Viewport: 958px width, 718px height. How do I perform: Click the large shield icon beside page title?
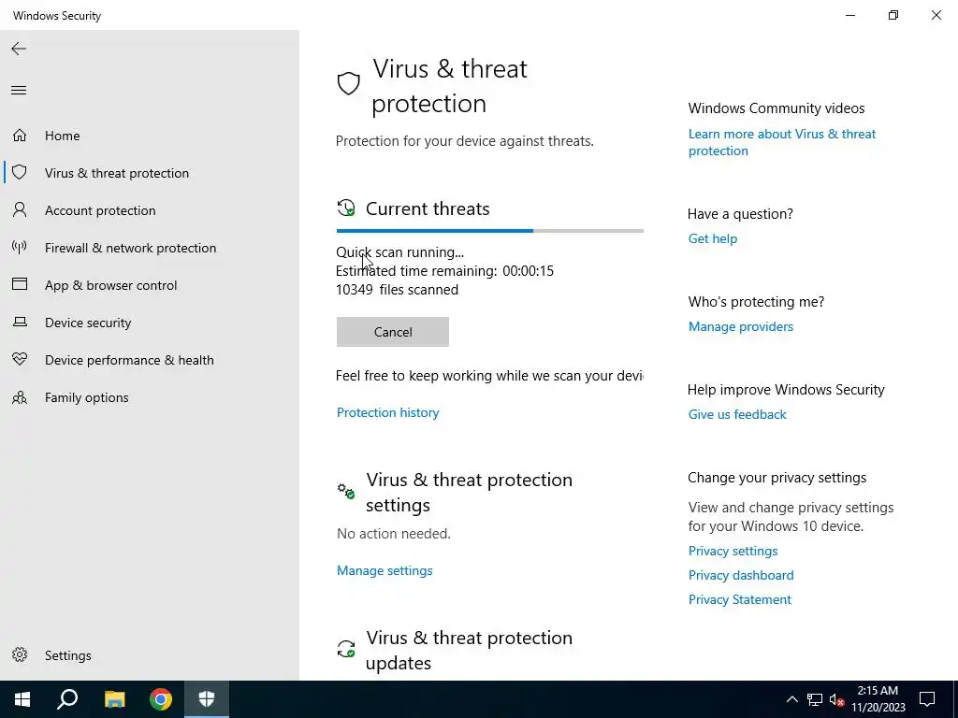coord(348,83)
